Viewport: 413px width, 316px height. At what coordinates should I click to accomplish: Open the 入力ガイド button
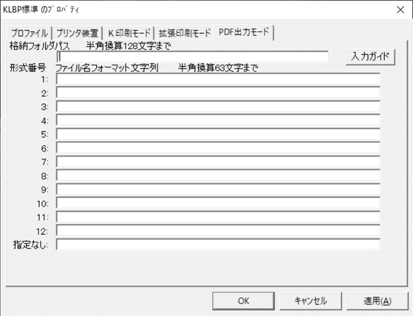[x=370, y=57]
